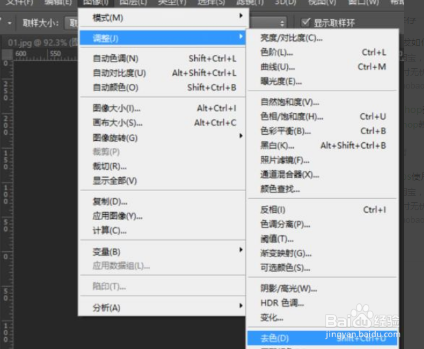This screenshot has height=349, width=424.
Task: Open the 选择(S) menu bar item
Action: 211,3
